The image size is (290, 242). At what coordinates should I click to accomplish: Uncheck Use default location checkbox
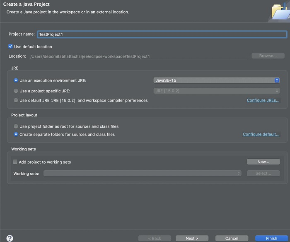[x=11, y=47]
